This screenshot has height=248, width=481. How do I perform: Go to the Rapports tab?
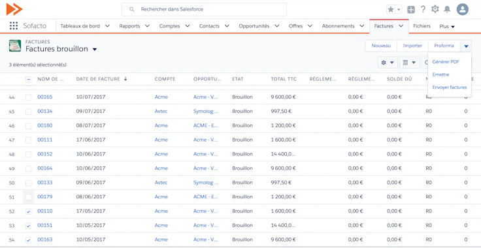[x=129, y=26]
